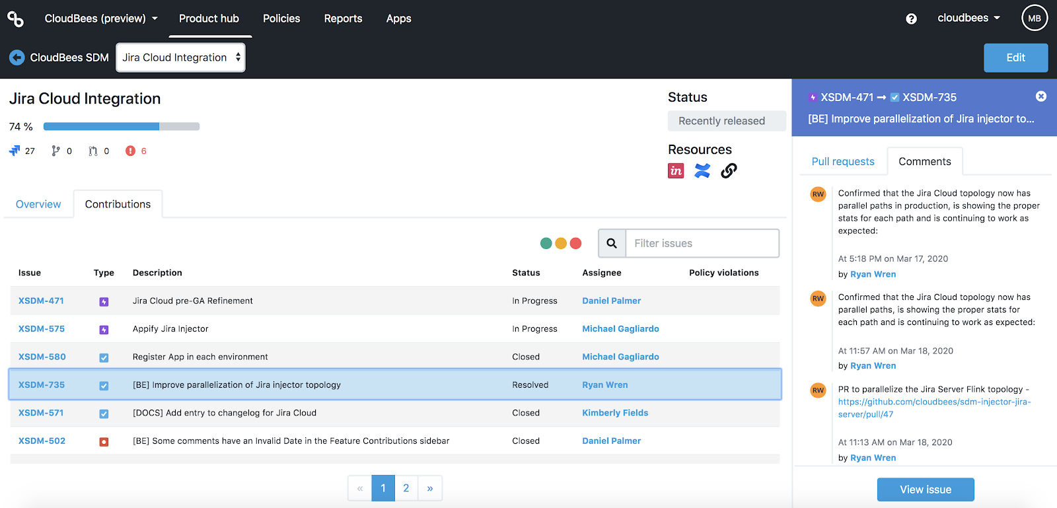Click Ryan Wren's avatar on the second comment
Viewport: 1057px width, 508px height.
818,299
